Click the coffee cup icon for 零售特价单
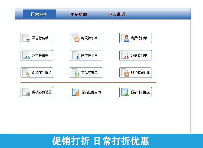Image resolution: width=203 pixels, height=148 pixels. click(26, 38)
